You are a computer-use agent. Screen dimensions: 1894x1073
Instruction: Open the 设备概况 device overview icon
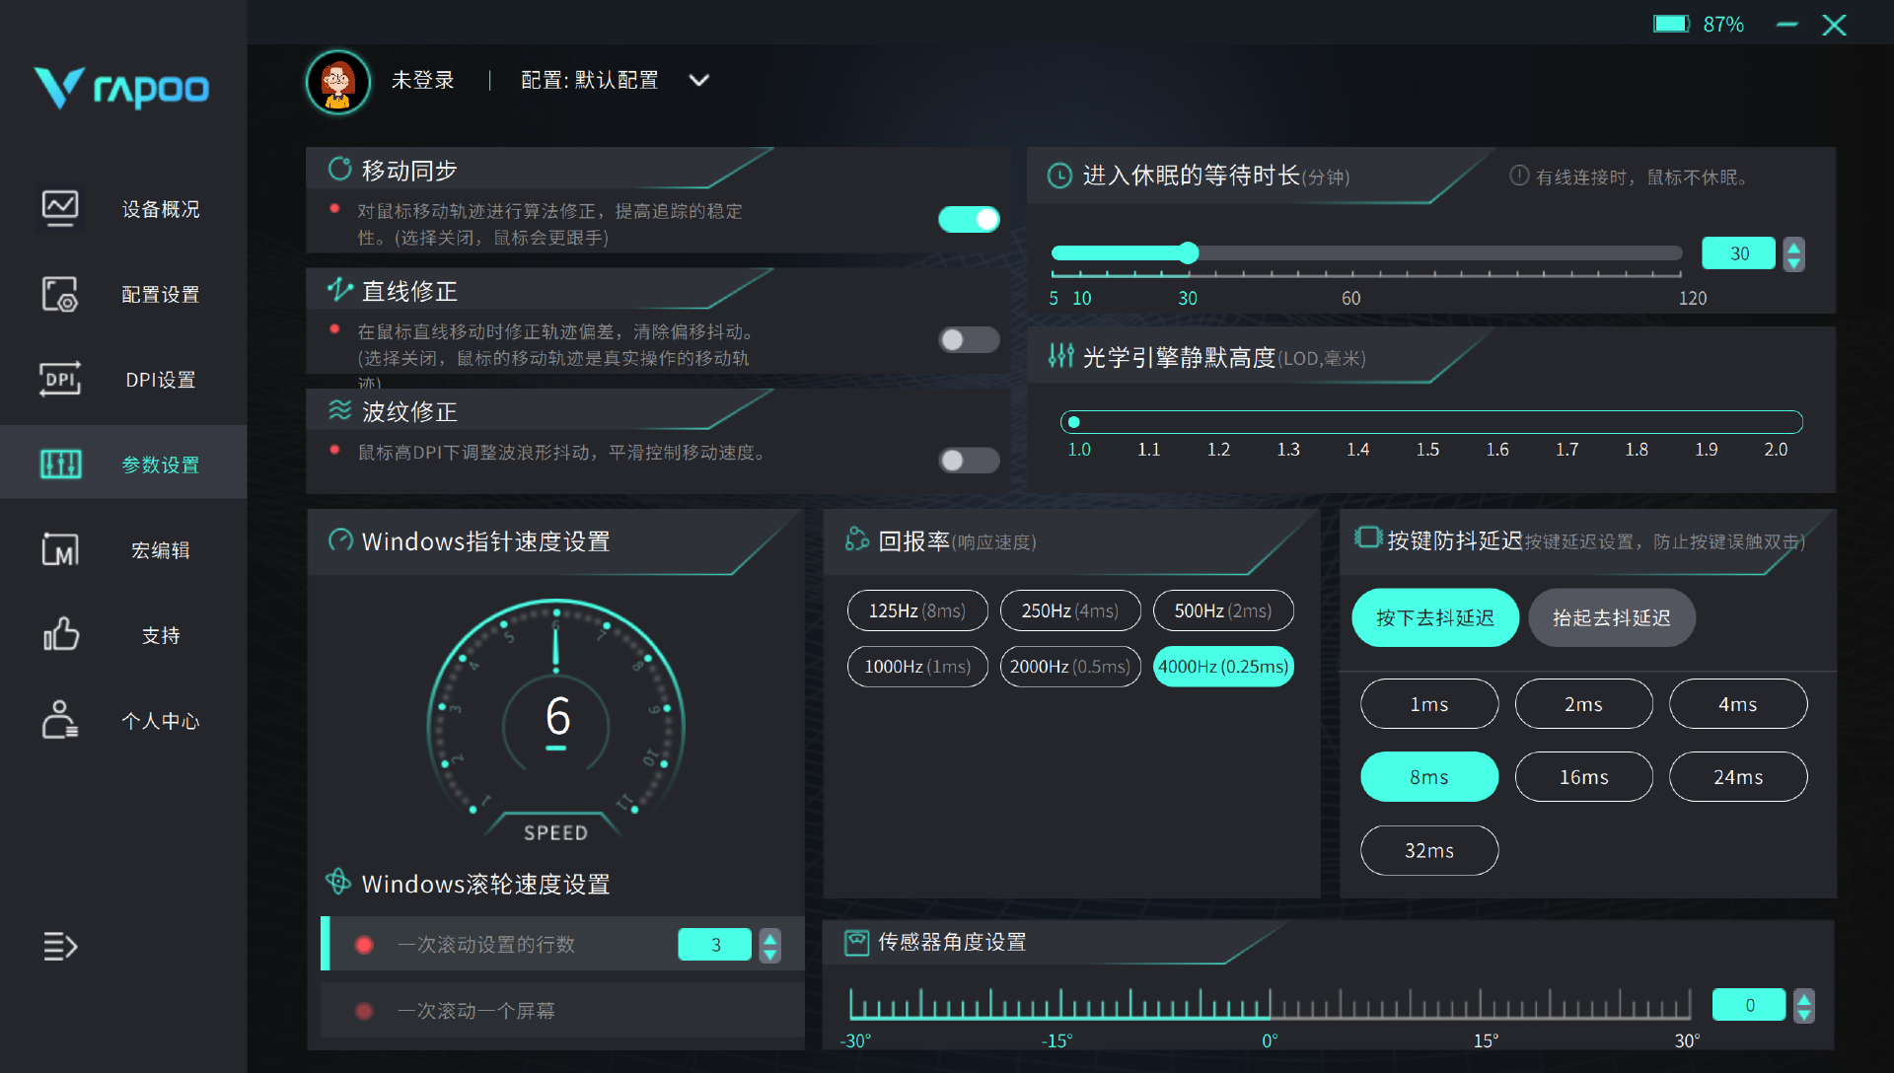pyautogui.click(x=60, y=208)
